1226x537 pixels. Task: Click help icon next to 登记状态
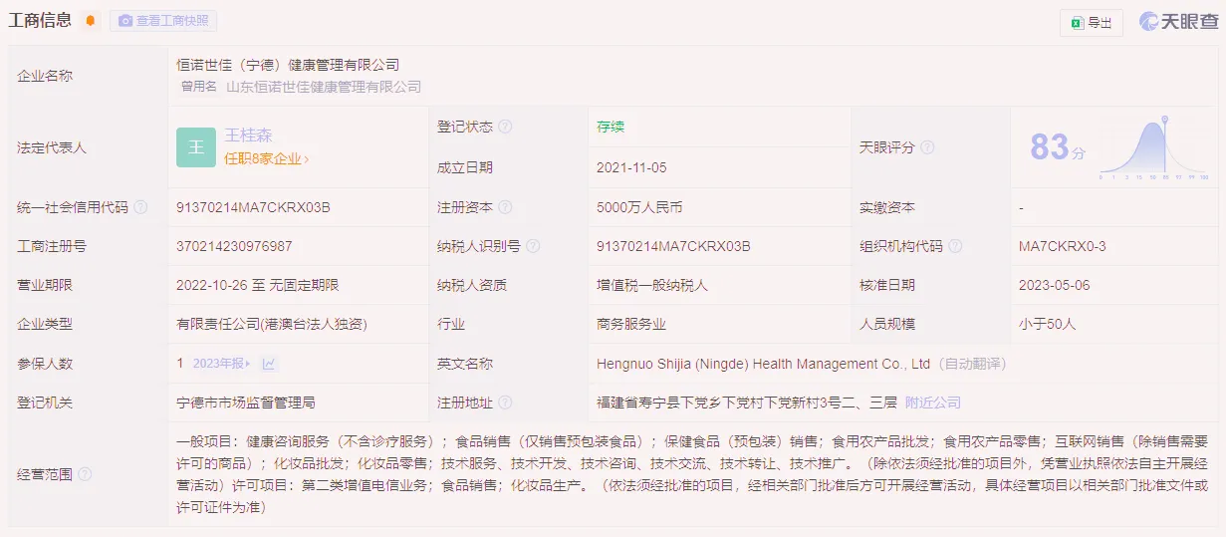coord(505,127)
